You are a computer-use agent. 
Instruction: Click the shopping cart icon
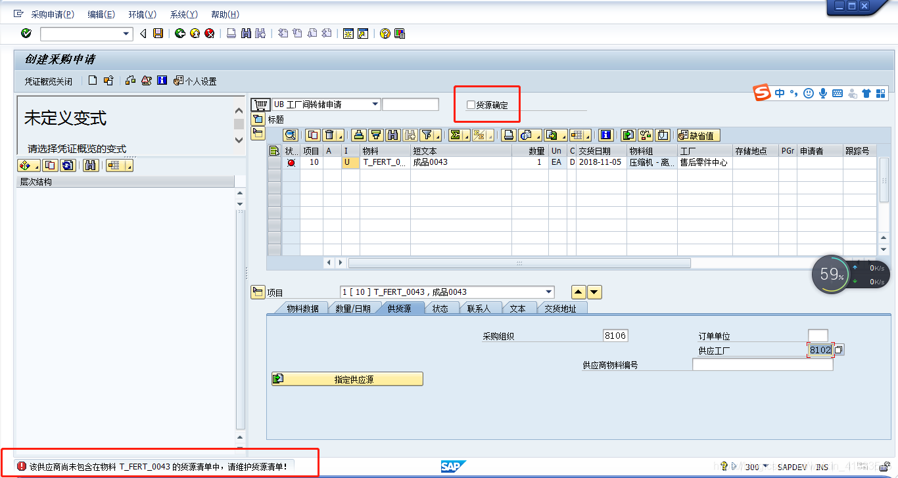tap(260, 105)
